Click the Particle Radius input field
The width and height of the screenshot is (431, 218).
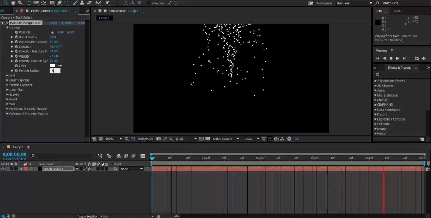tap(55, 71)
